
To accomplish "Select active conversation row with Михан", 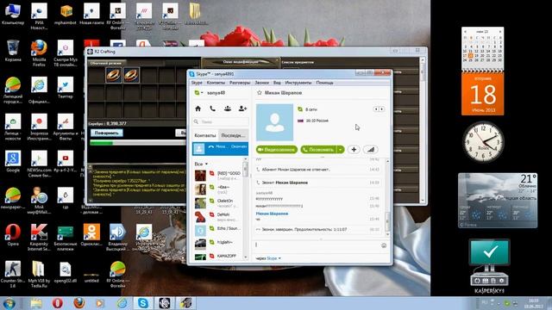I will point(220,149).
